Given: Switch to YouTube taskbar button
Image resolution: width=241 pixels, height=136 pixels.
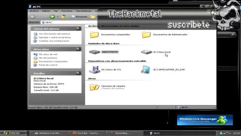Looking at the screenshot, I should pyautogui.click(x=86, y=133).
